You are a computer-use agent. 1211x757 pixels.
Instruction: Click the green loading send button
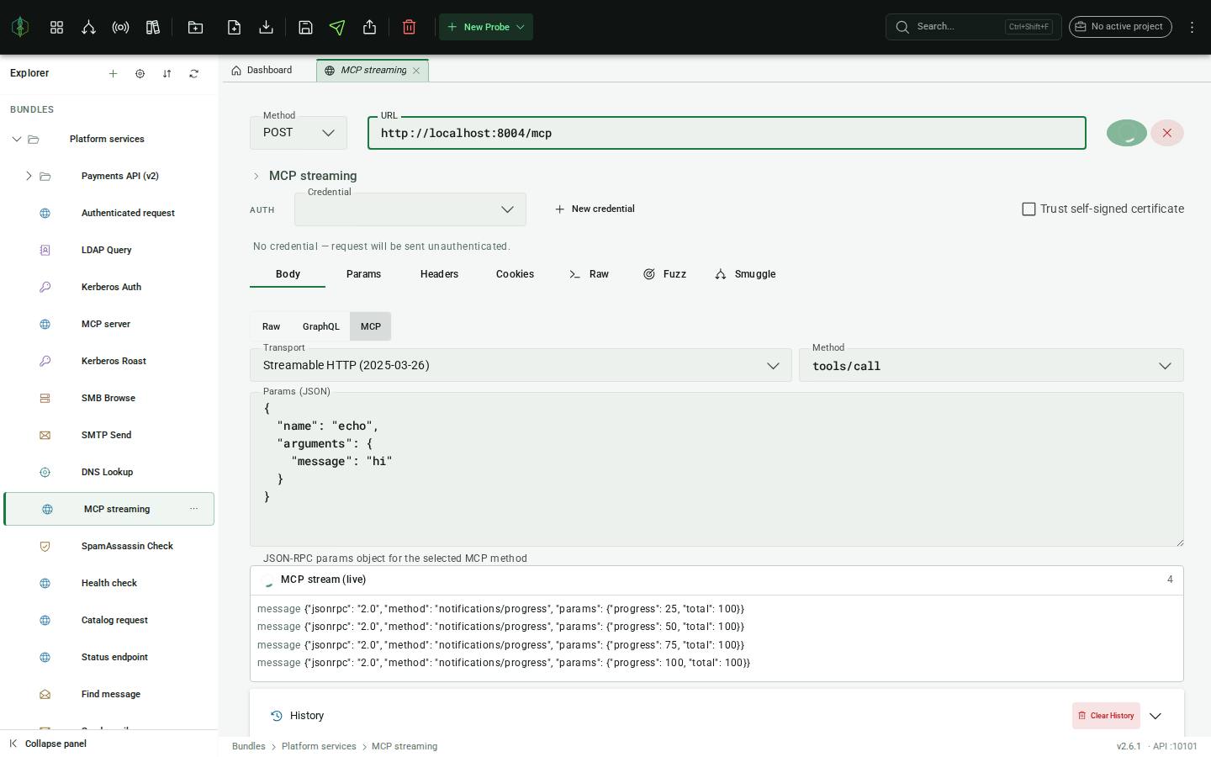(x=1127, y=133)
